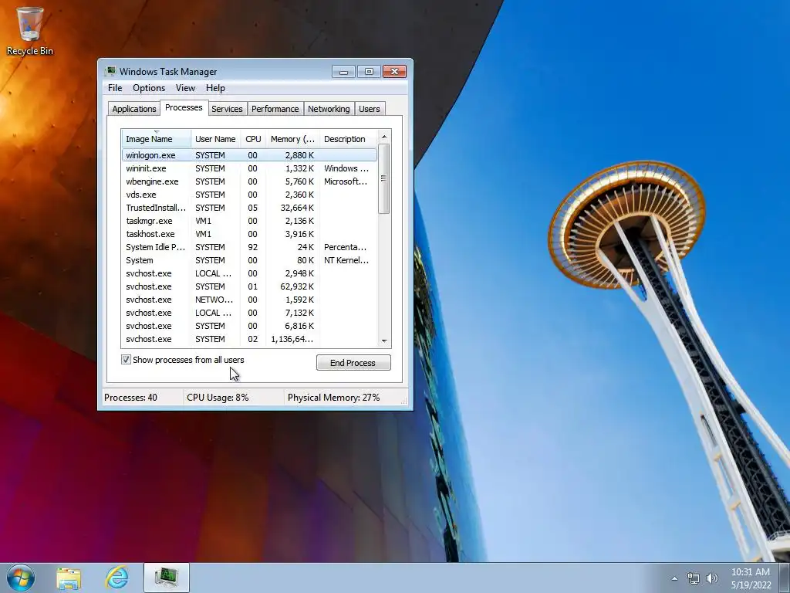This screenshot has width=790, height=593.
Task: Launch Internet Explorer from taskbar
Action: (117, 578)
